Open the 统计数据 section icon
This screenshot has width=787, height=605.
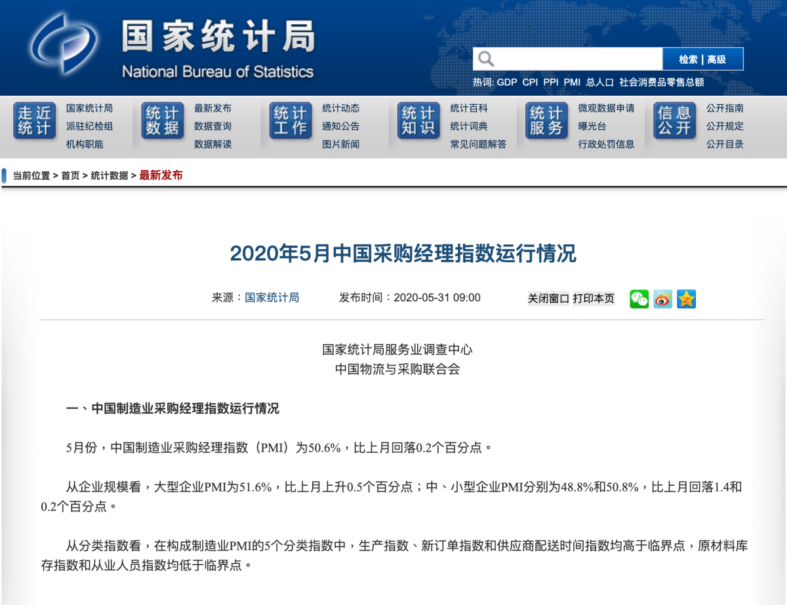coord(162,121)
